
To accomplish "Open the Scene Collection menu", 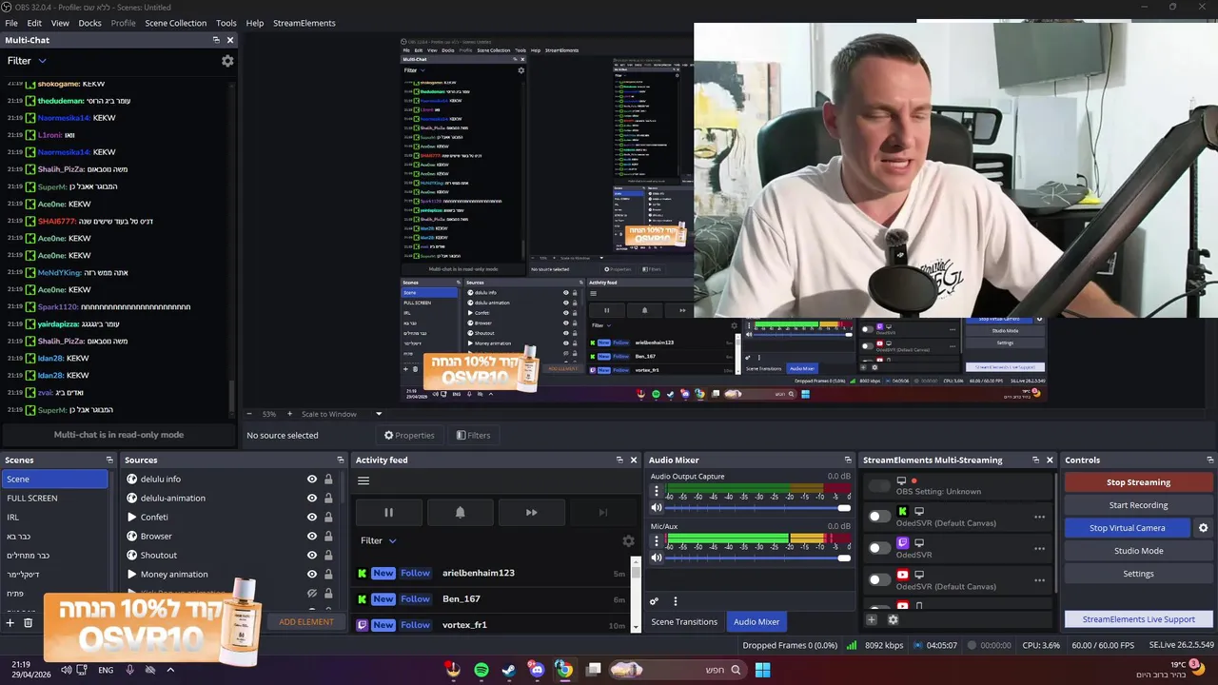I will tap(175, 23).
